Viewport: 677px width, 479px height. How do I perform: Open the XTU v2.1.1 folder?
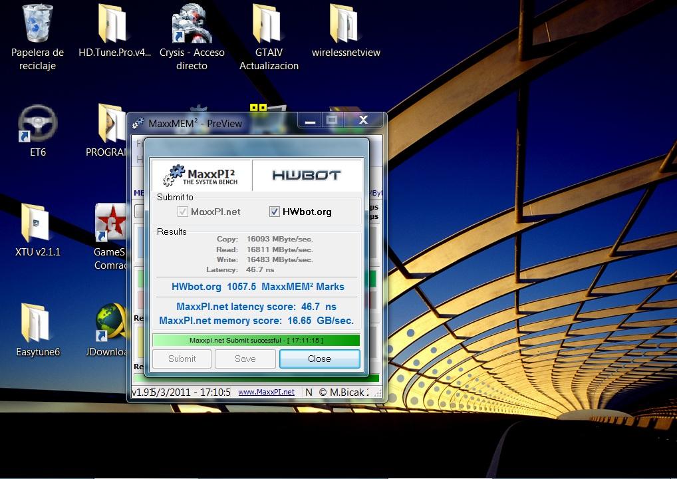point(37,231)
